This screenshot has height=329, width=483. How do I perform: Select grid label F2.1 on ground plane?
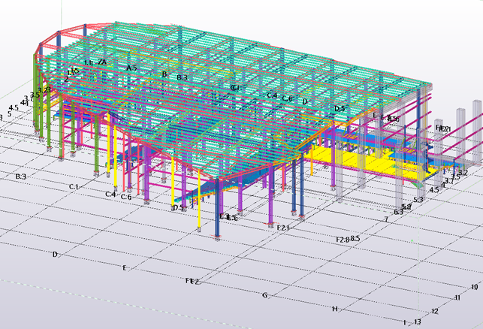click(283, 227)
